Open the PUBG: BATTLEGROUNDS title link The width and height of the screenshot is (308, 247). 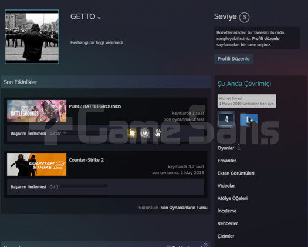pos(95,106)
